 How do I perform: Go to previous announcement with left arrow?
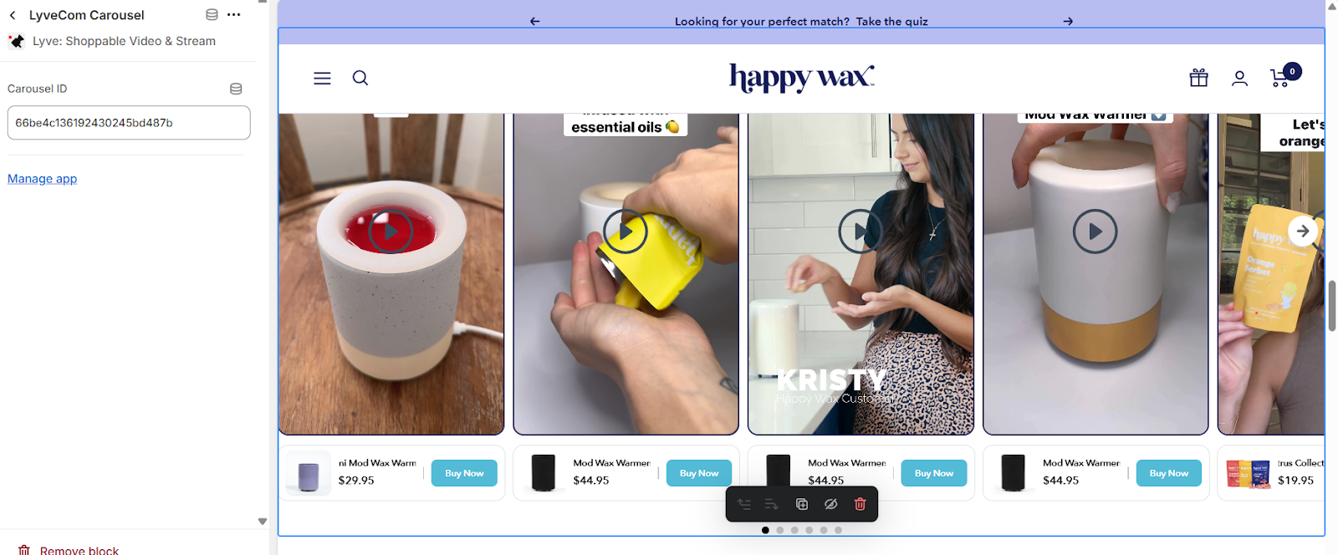point(535,22)
